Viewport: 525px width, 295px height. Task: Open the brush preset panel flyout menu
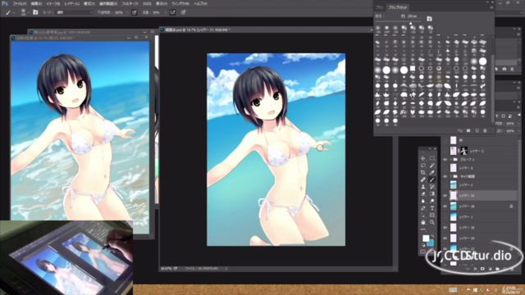click(x=491, y=7)
